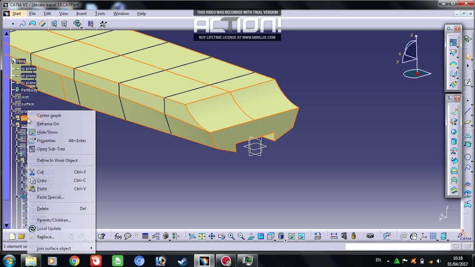Open the join surface object submenu
The image size is (475, 267).
coord(61,248)
